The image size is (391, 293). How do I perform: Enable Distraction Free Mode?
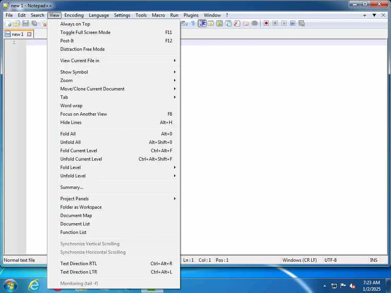tap(114, 49)
